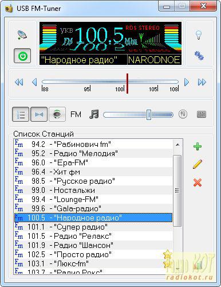Edit station with the pencil icon

[198, 164]
